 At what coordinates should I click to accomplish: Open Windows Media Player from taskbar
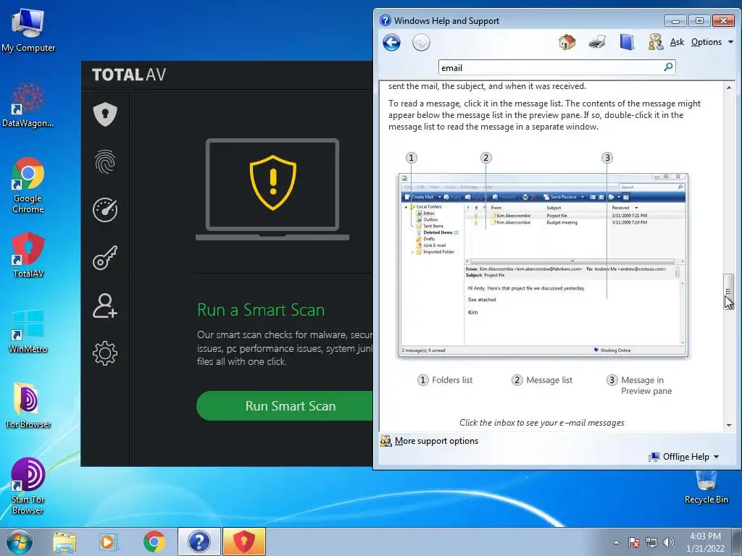(x=109, y=542)
